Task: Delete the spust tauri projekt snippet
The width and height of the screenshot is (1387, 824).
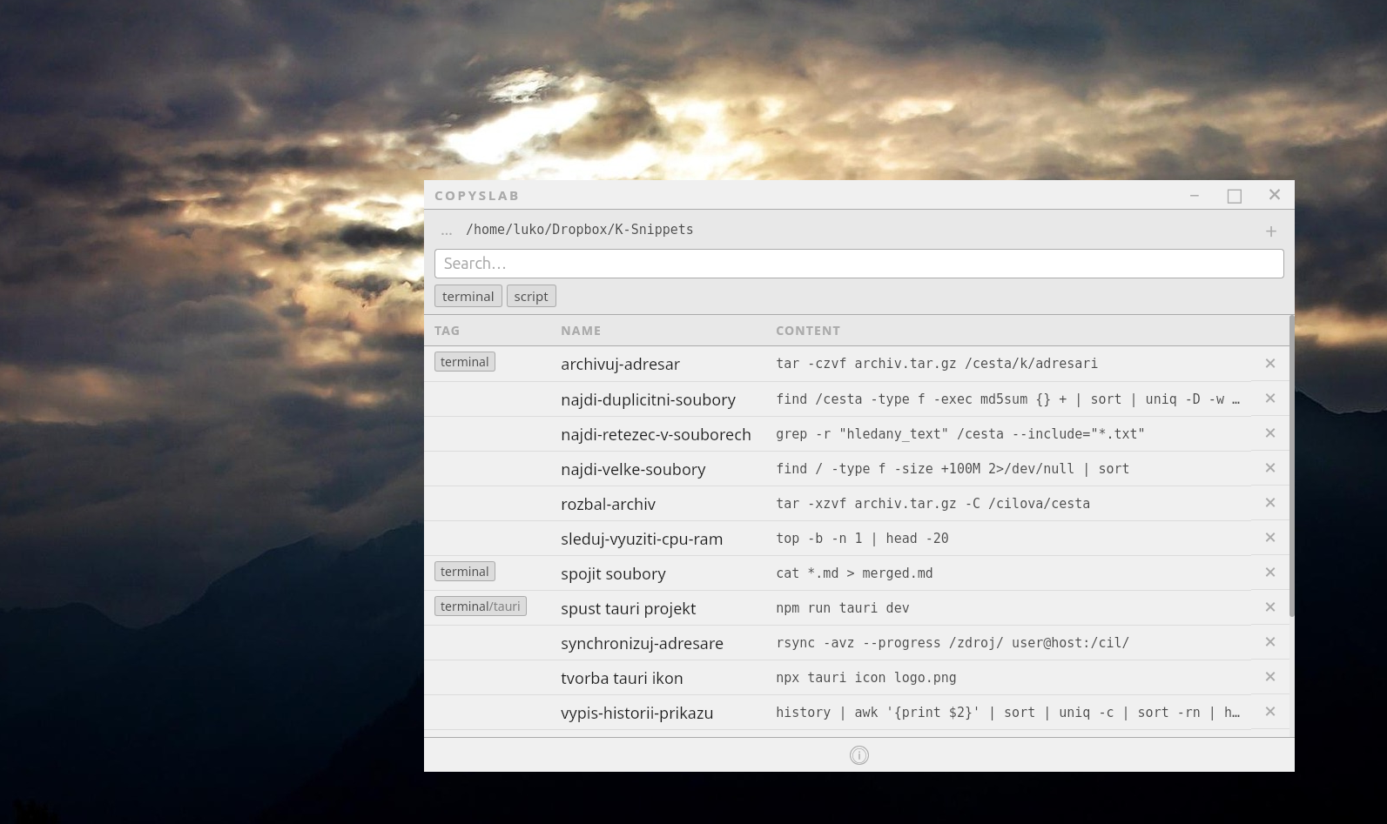Action: coord(1269,607)
